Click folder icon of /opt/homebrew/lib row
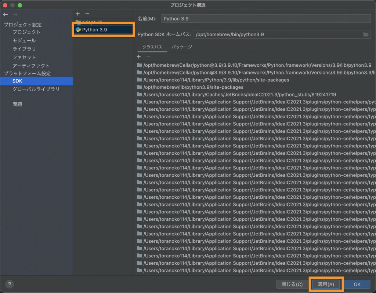Image resolution: width=376 pixels, height=293 pixels. point(139,87)
